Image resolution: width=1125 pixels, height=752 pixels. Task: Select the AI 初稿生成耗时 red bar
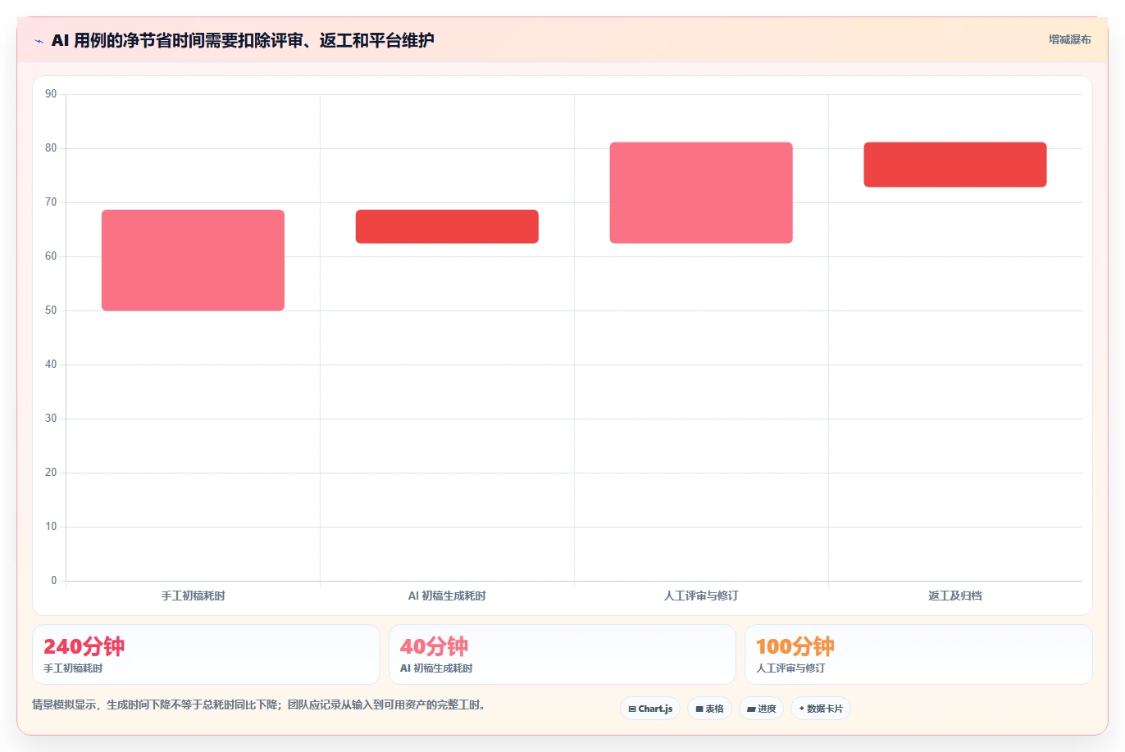447,227
